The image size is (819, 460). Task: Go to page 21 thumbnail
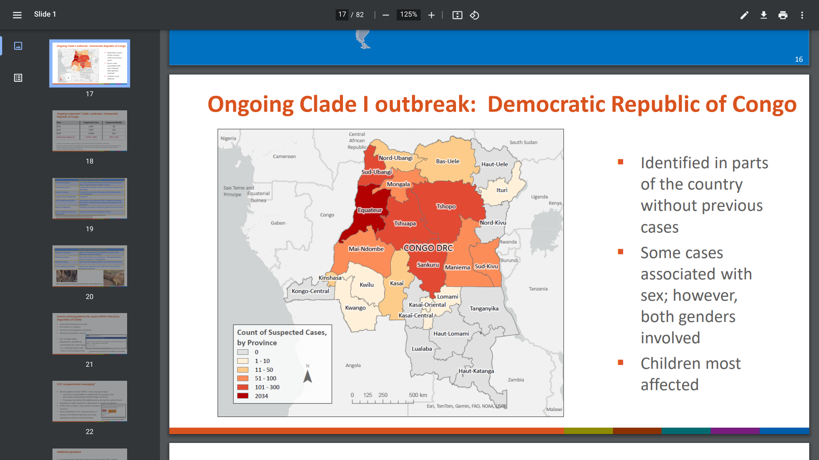click(90, 333)
